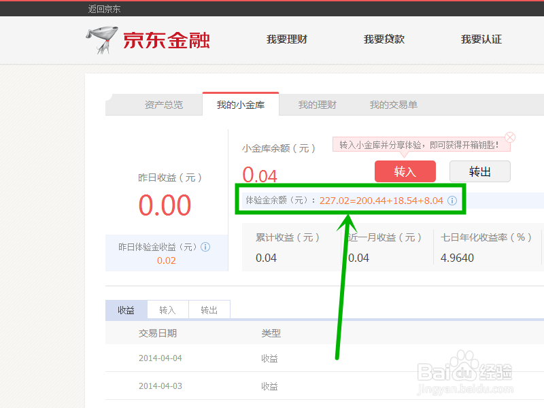Click the 京东金融 logo text
544x408 pixels.
(x=167, y=40)
